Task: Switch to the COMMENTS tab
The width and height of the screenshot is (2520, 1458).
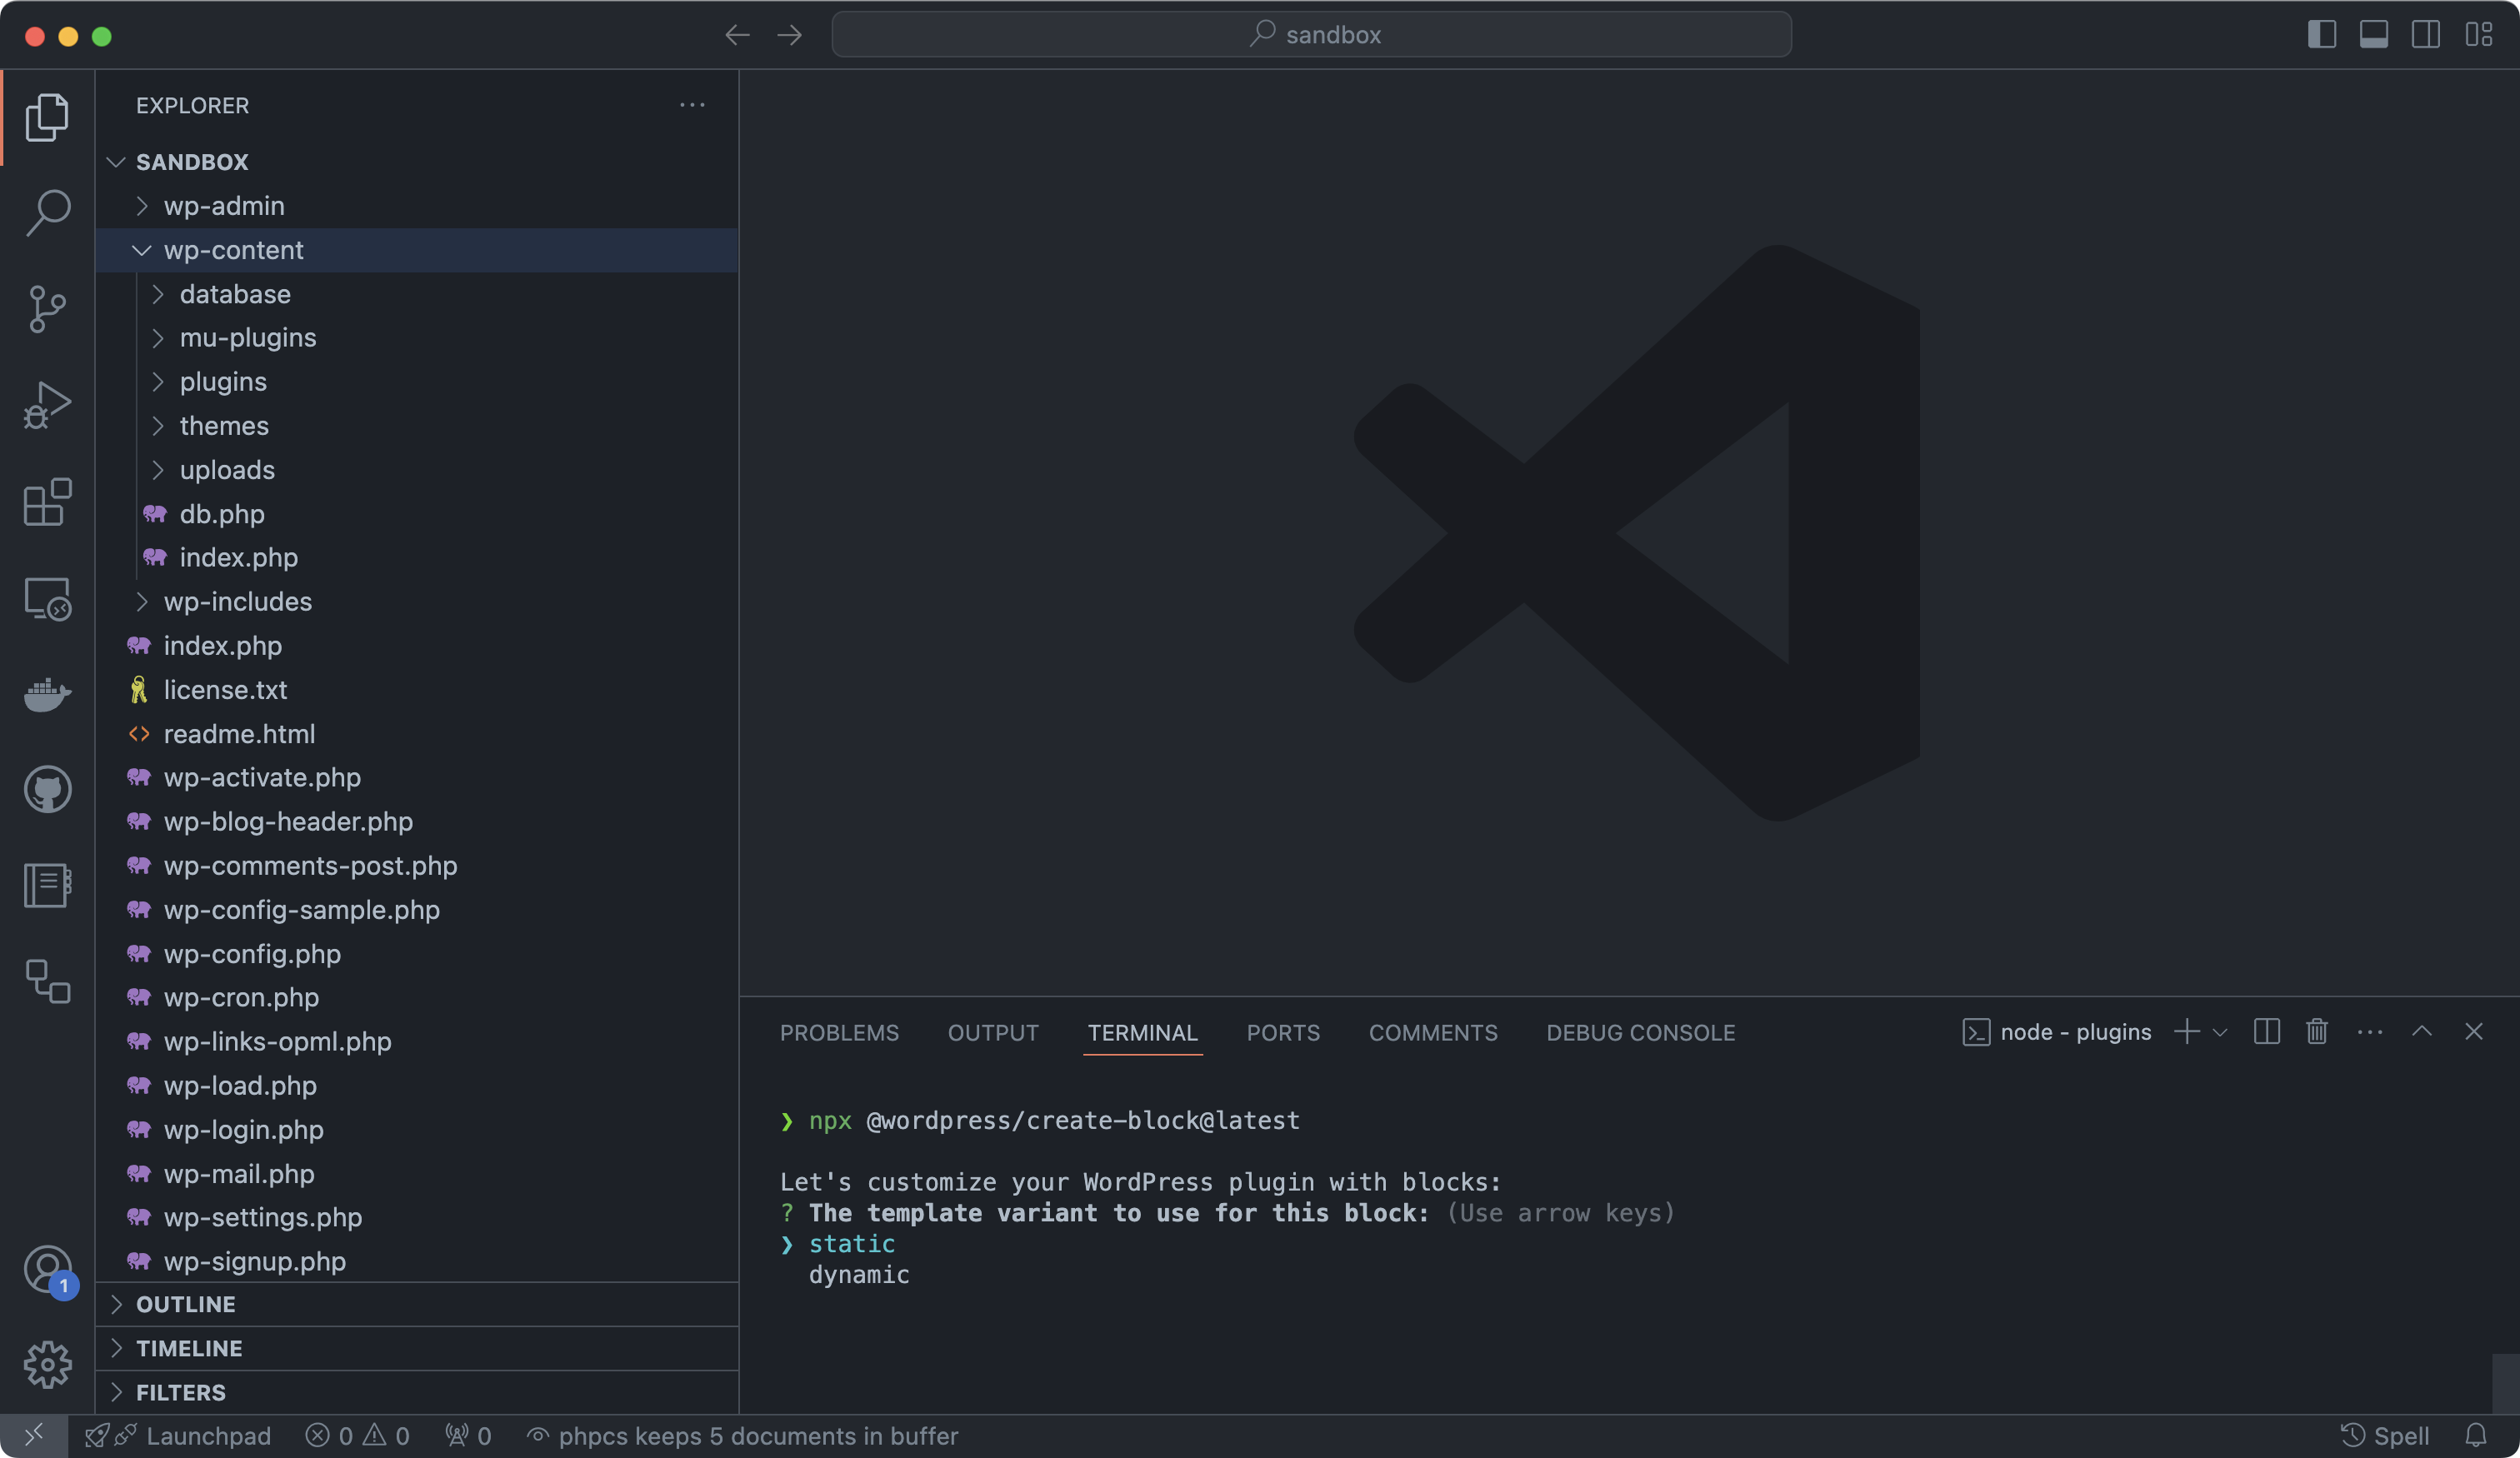Action: pos(1433,1033)
